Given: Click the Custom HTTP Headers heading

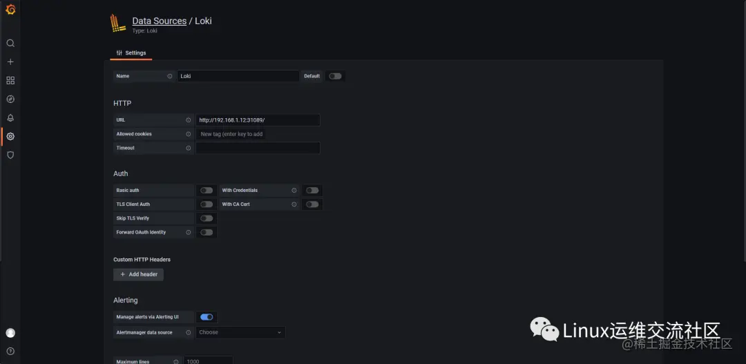Looking at the screenshot, I should (142, 260).
